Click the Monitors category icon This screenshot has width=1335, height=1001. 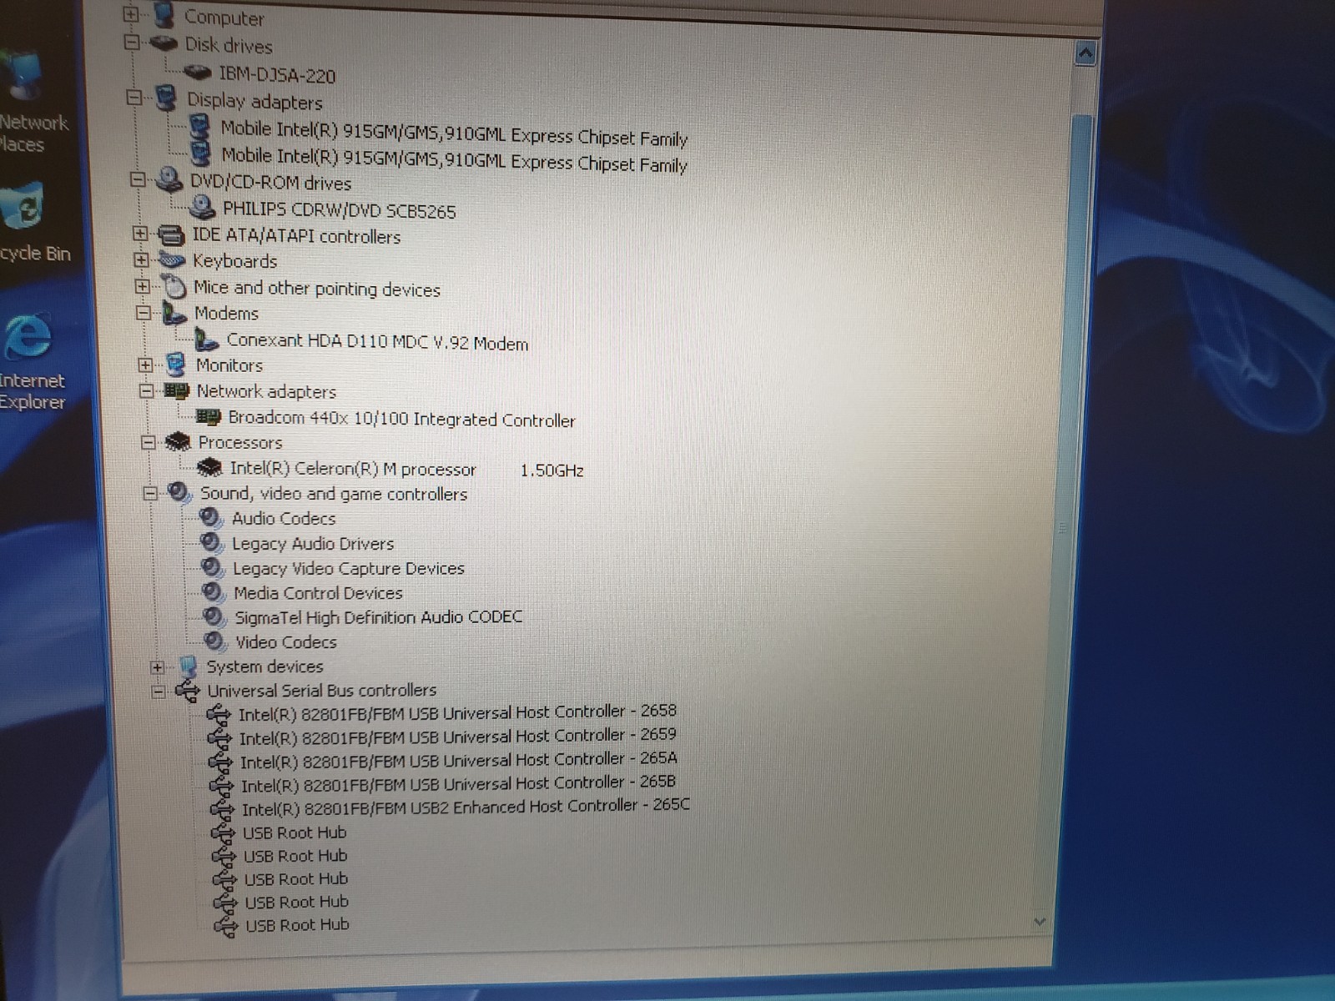pos(176,365)
